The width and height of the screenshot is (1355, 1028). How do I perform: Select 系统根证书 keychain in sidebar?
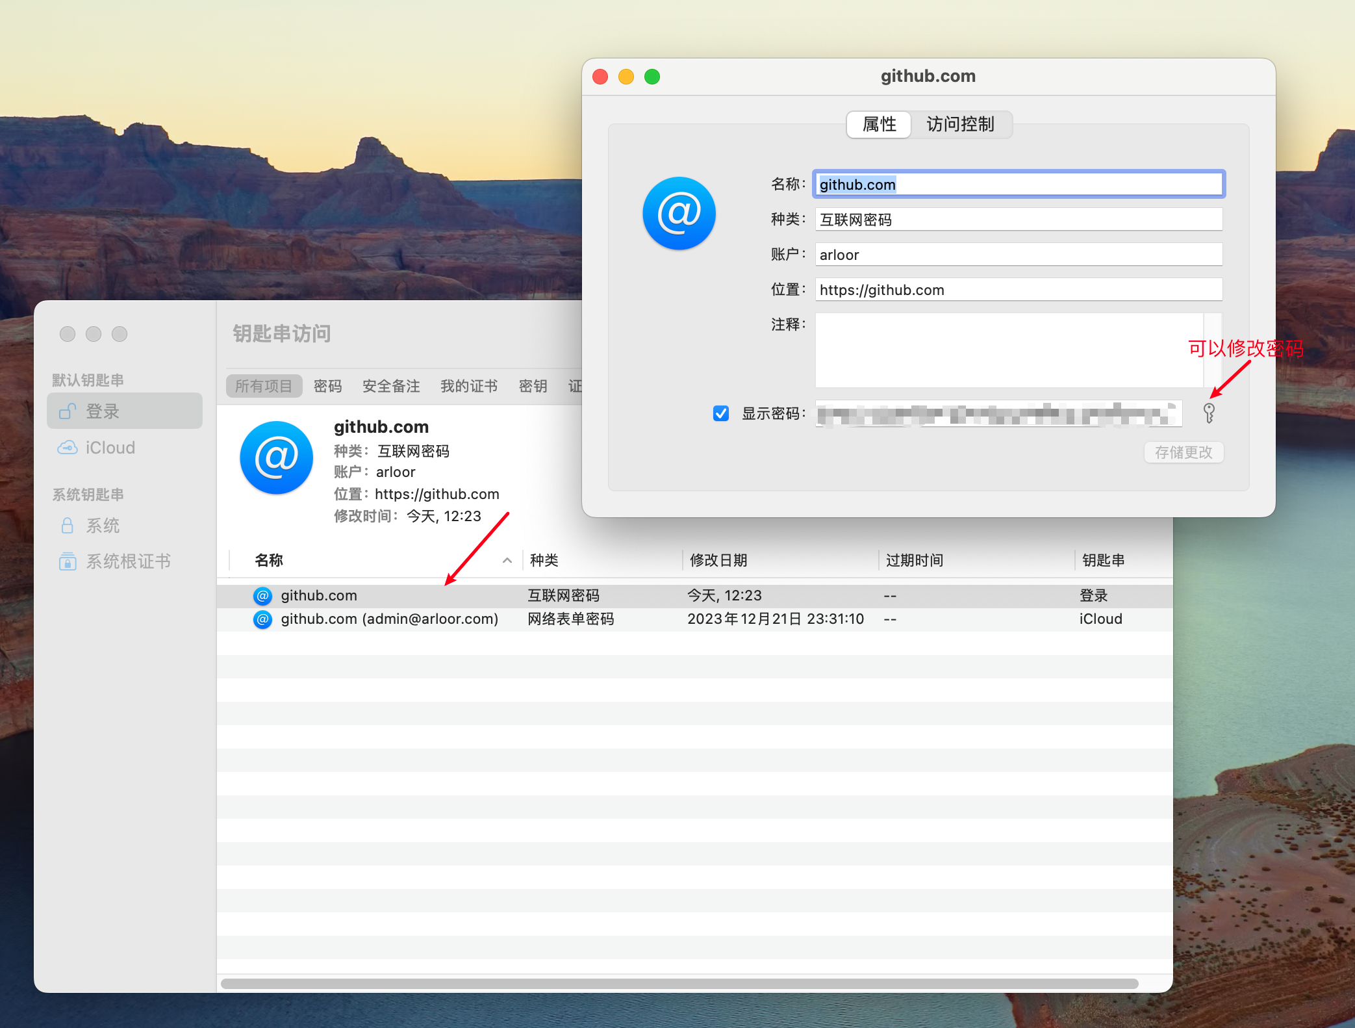point(125,561)
